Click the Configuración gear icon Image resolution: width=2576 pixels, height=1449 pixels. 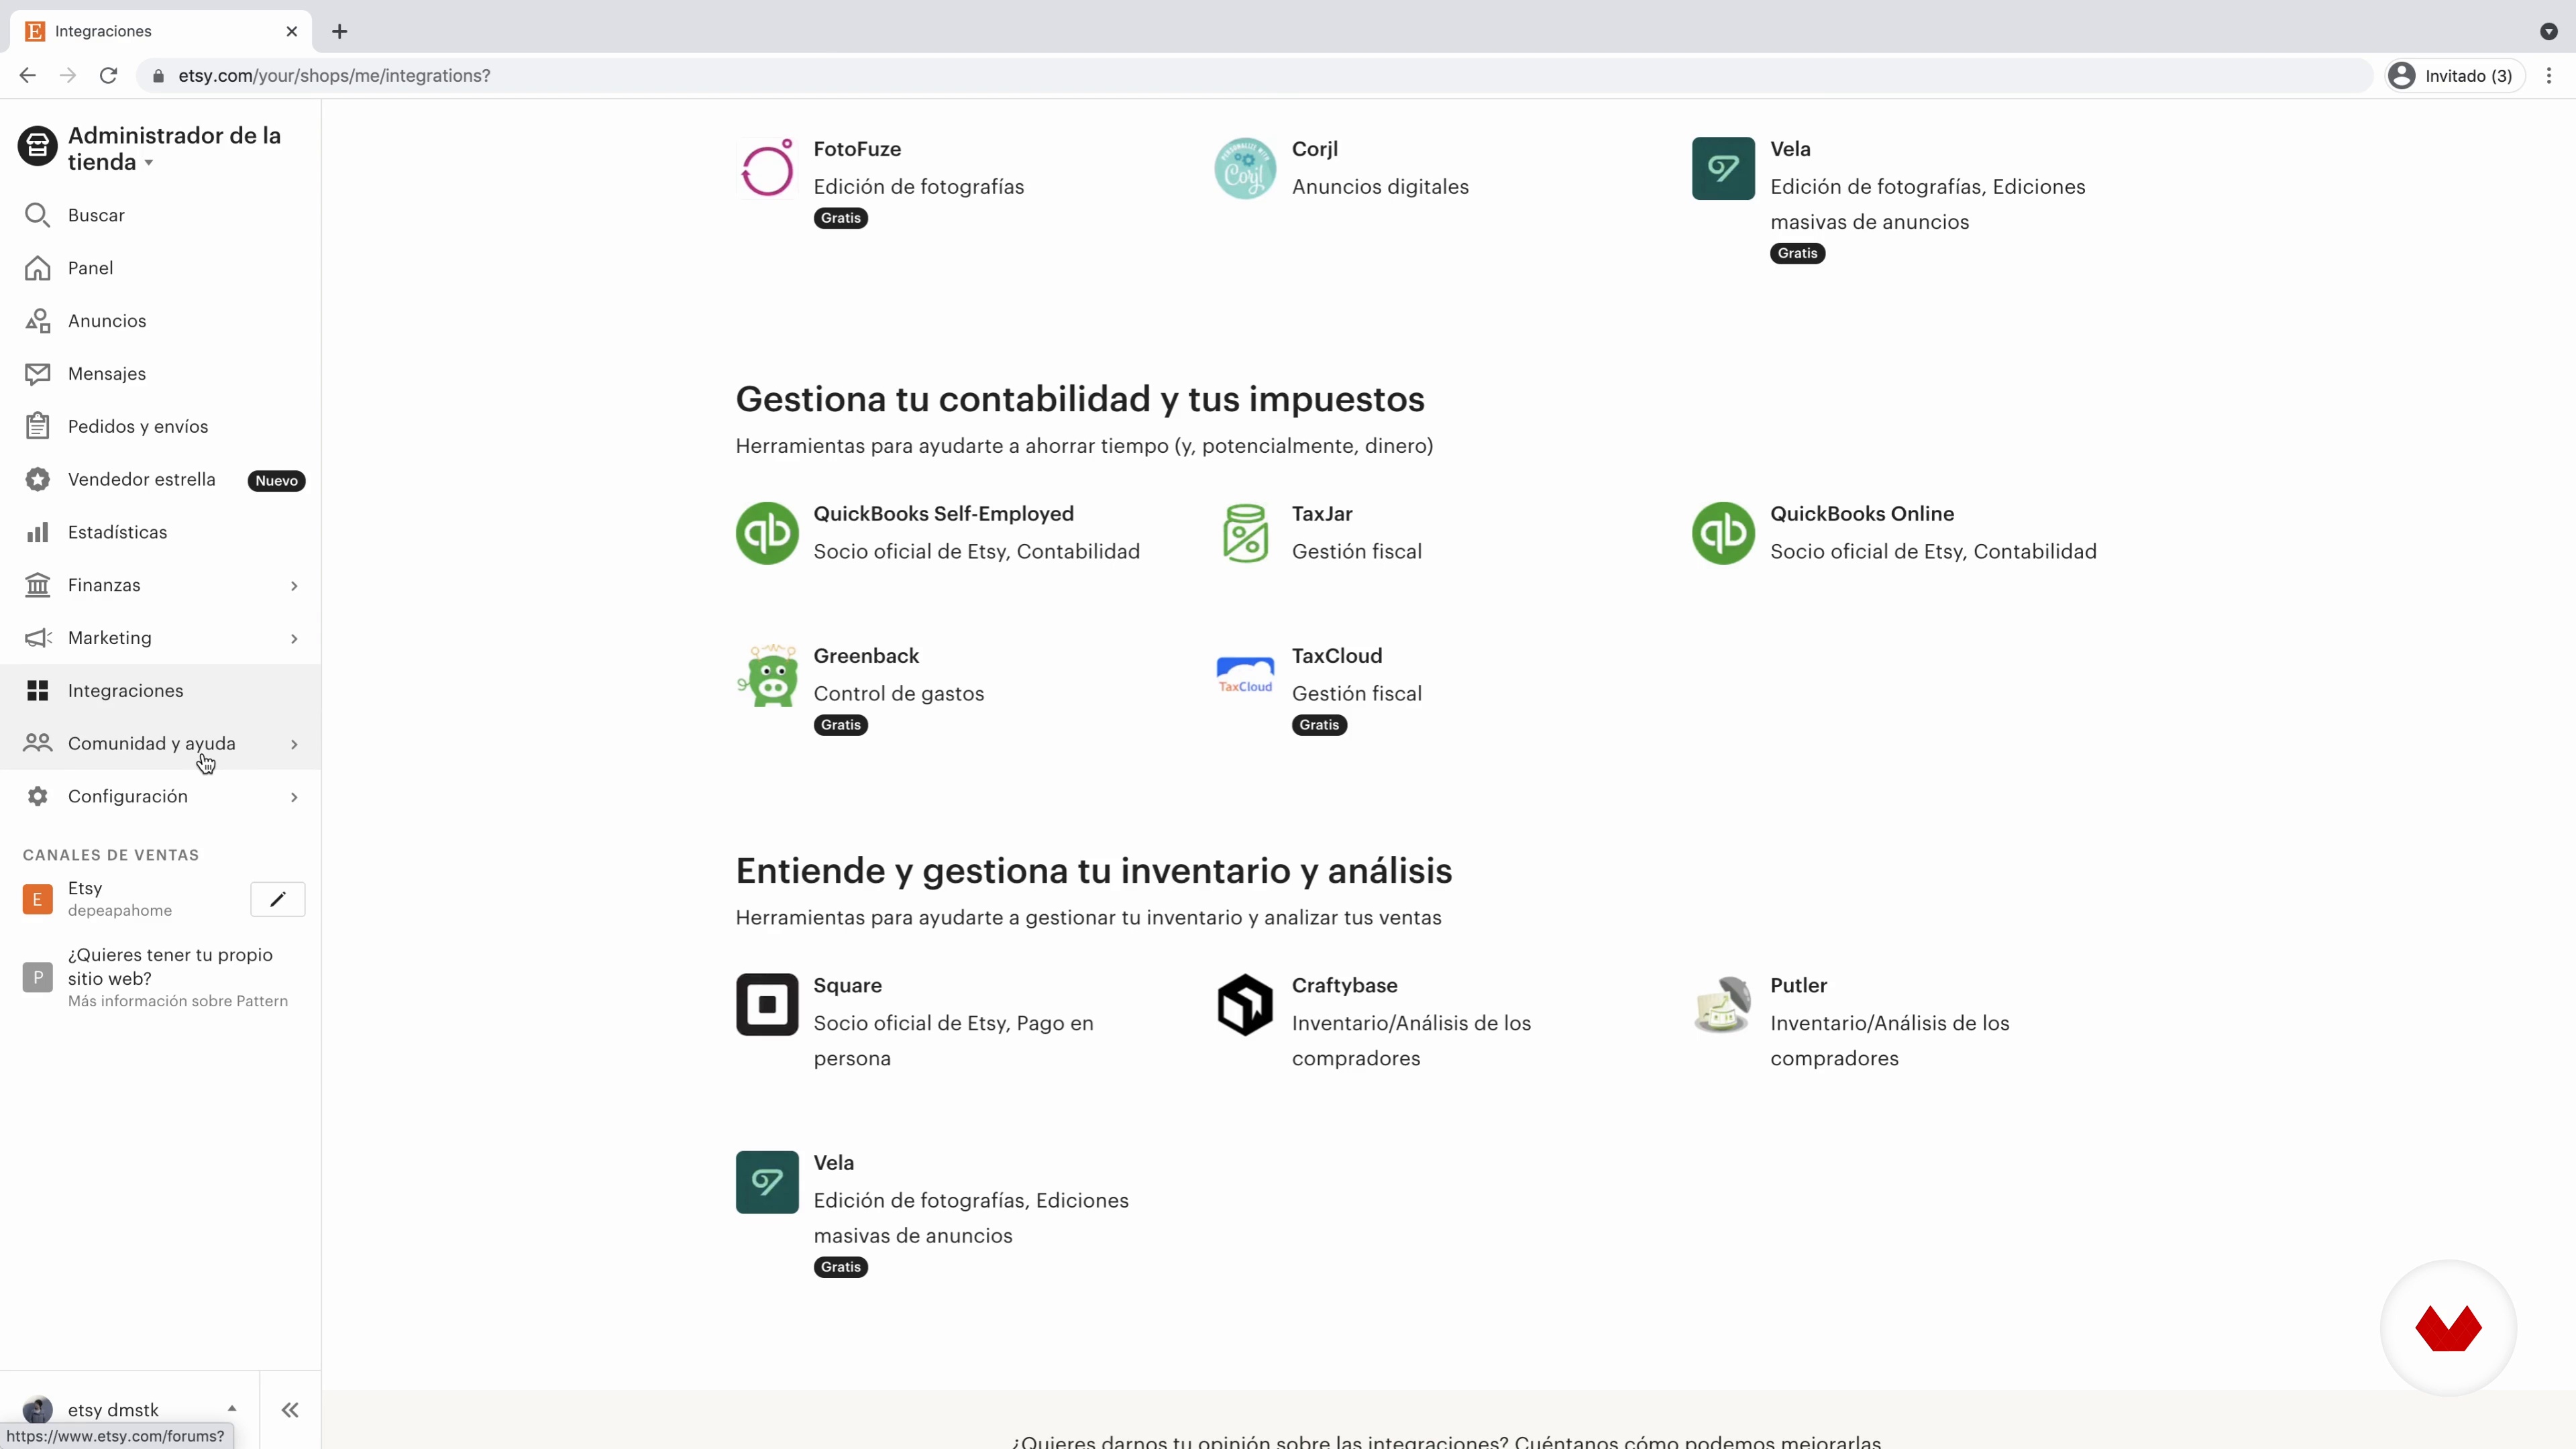pos(37,796)
